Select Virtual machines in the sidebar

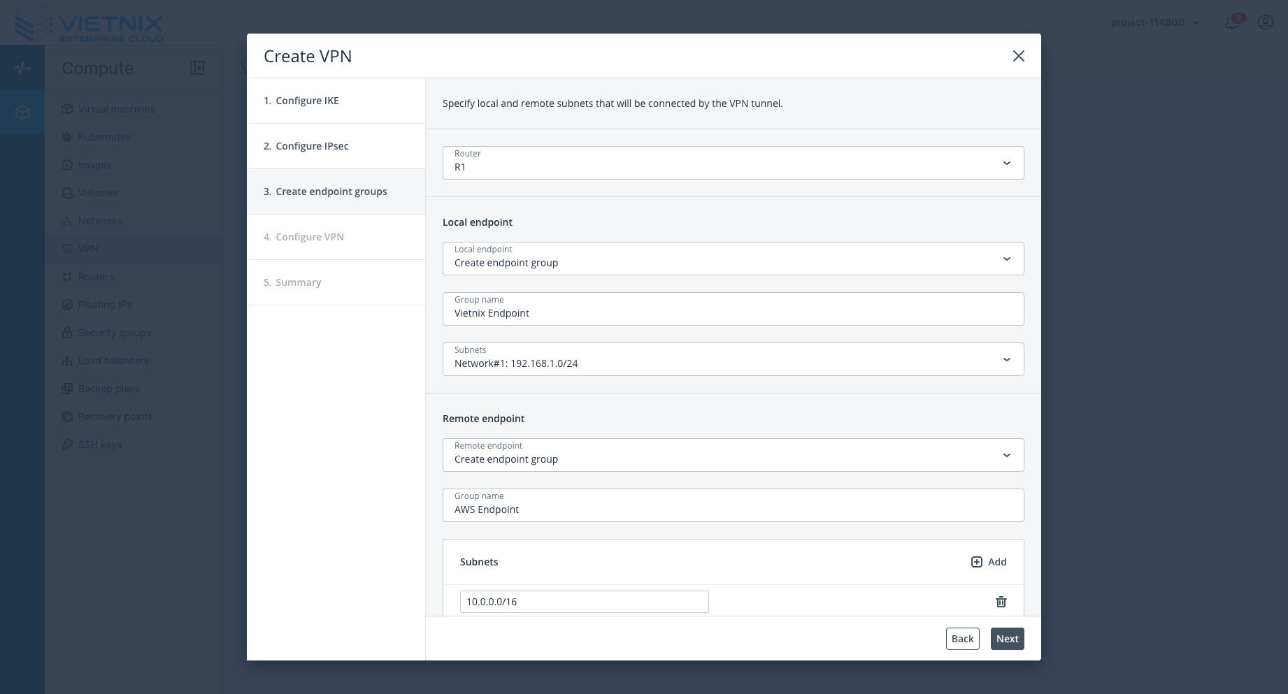tap(116, 109)
